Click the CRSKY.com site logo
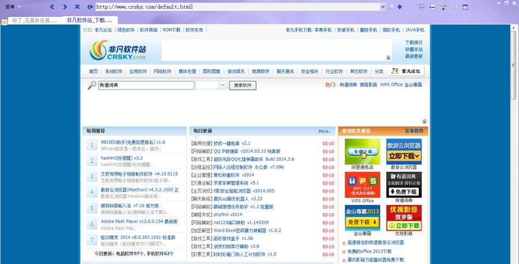Screen dimensions: 519x264 coord(118,50)
